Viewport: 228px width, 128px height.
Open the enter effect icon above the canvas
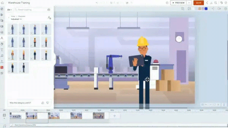[x=213, y=9]
